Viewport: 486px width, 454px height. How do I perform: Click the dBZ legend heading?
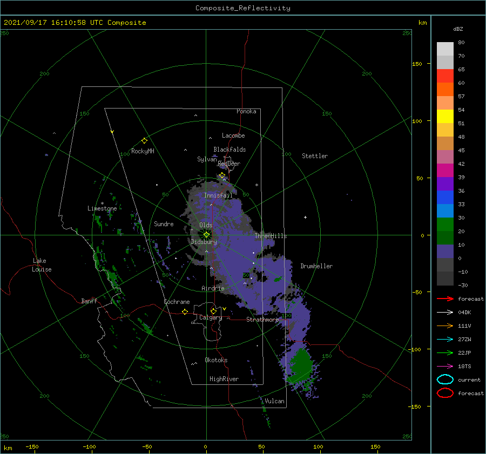458,29
